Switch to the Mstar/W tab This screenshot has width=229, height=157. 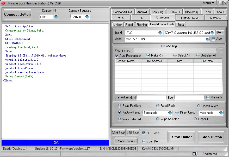click(215, 18)
